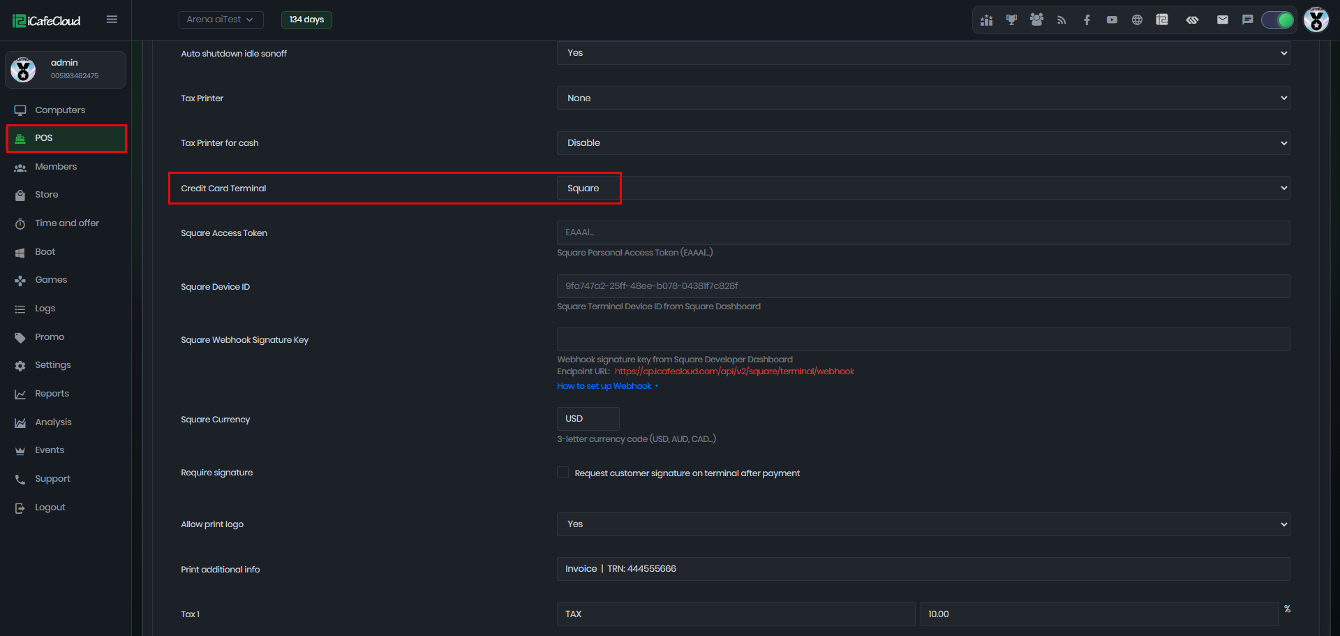1340x636 pixels.
Task: Click the Square webhook endpoint URL
Action: [x=734, y=371]
